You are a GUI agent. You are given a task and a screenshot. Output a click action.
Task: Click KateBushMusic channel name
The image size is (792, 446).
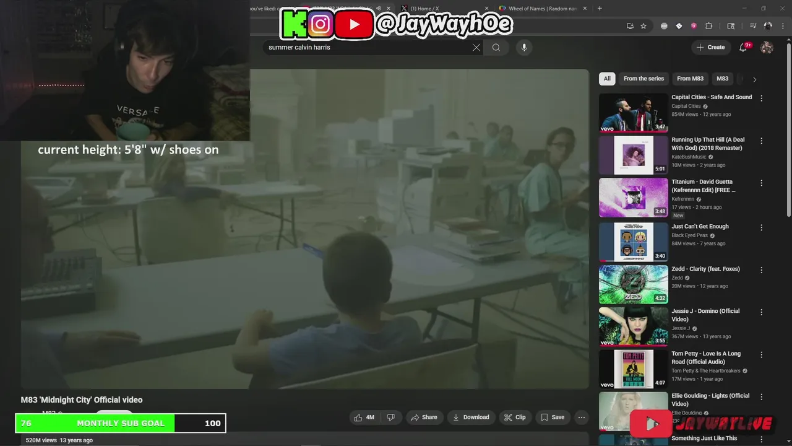coord(689,157)
